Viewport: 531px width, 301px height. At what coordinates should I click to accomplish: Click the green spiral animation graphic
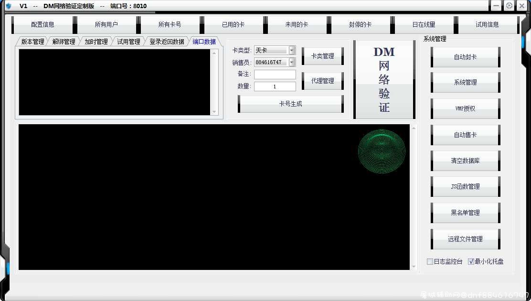(382, 151)
